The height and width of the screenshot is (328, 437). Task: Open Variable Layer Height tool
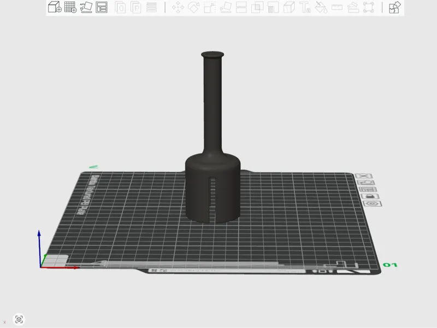click(152, 8)
